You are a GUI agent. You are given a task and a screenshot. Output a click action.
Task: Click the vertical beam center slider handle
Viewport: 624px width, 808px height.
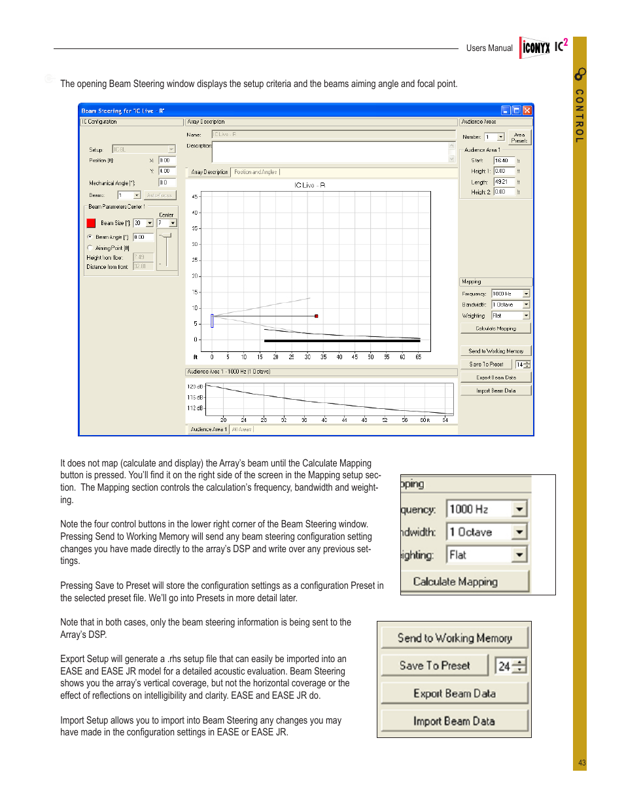pyautogui.click(x=165, y=236)
